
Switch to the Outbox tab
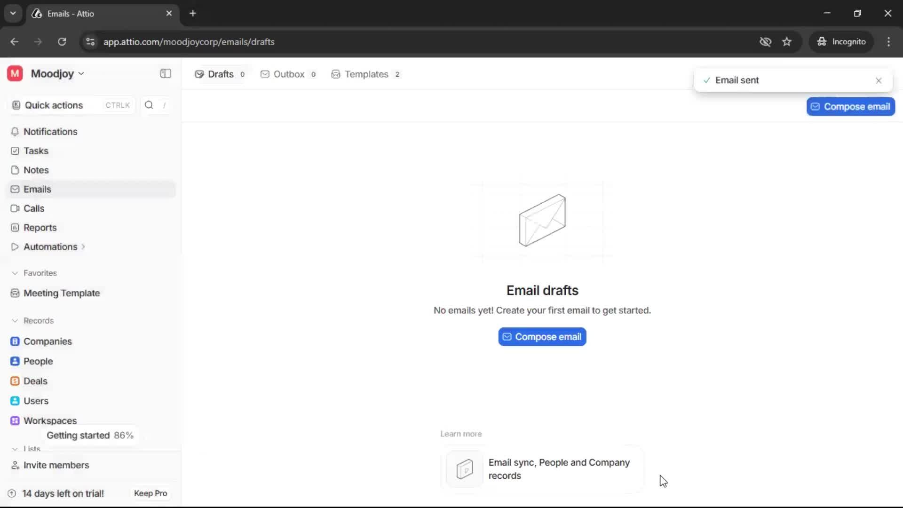coord(288,74)
